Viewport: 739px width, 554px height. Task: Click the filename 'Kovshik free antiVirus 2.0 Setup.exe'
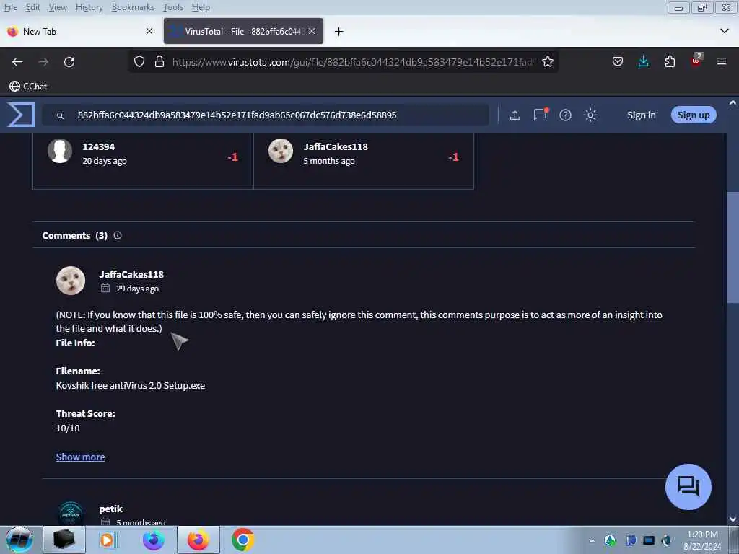tap(131, 385)
